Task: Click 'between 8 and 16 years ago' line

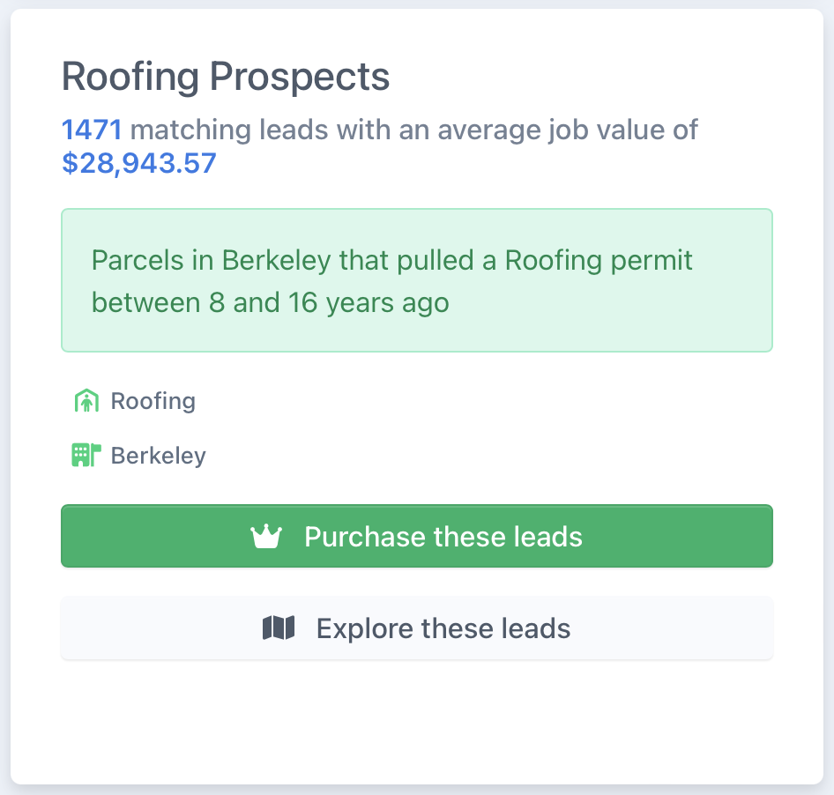Action: (270, 302)
